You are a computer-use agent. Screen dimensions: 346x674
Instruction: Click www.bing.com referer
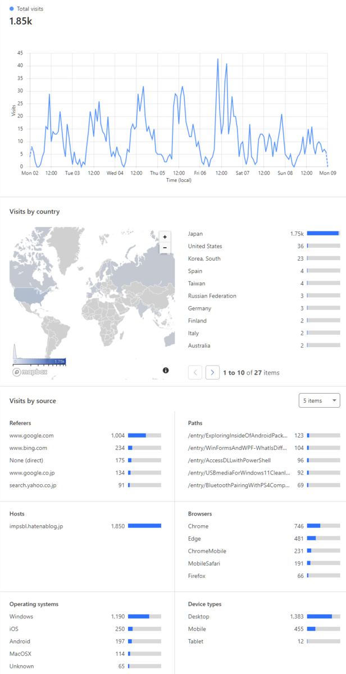pos(28,448)
